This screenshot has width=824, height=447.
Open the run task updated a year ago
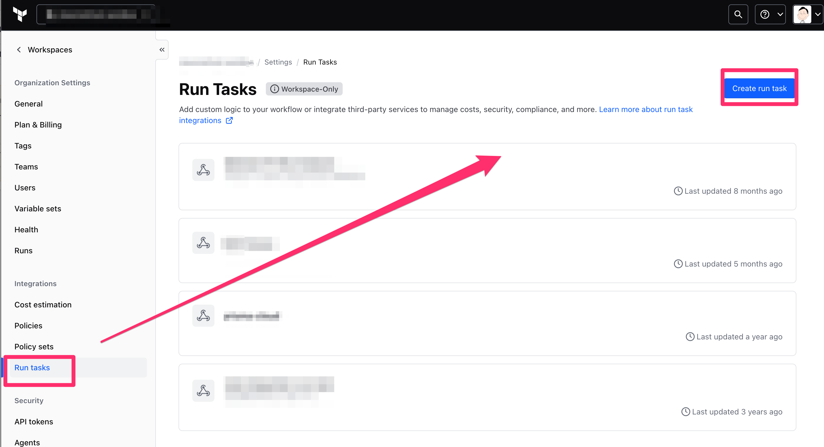click(251, 316)
